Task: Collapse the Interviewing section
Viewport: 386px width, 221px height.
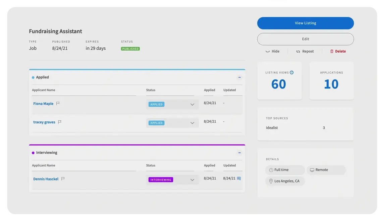Action: pos(239,153)
